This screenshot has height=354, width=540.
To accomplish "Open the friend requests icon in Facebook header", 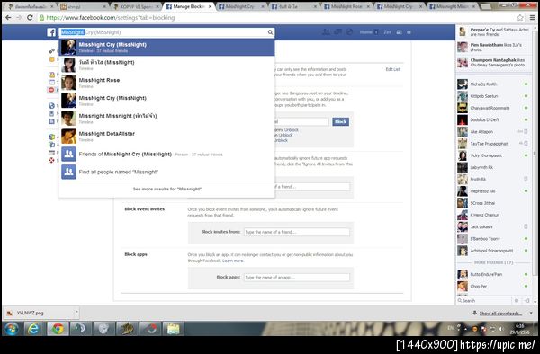I will [326, 32].
